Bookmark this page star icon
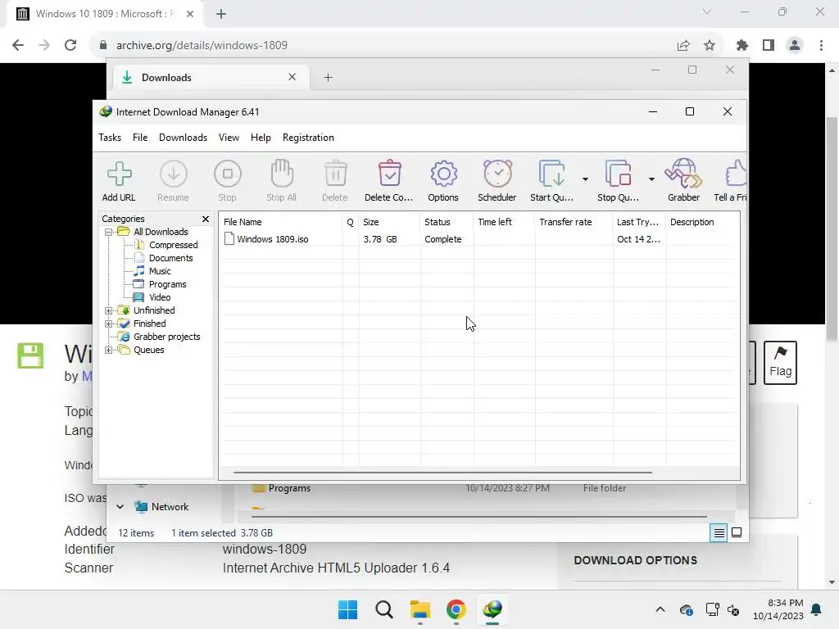 pos(710,46)
